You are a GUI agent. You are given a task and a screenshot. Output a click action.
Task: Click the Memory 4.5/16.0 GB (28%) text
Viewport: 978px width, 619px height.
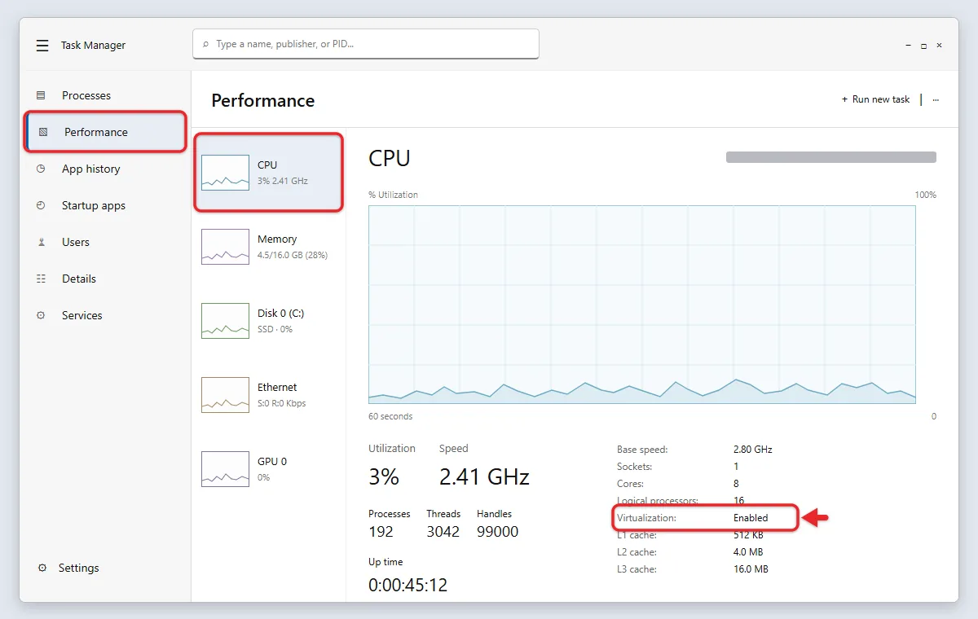click(x=293, y=255)
